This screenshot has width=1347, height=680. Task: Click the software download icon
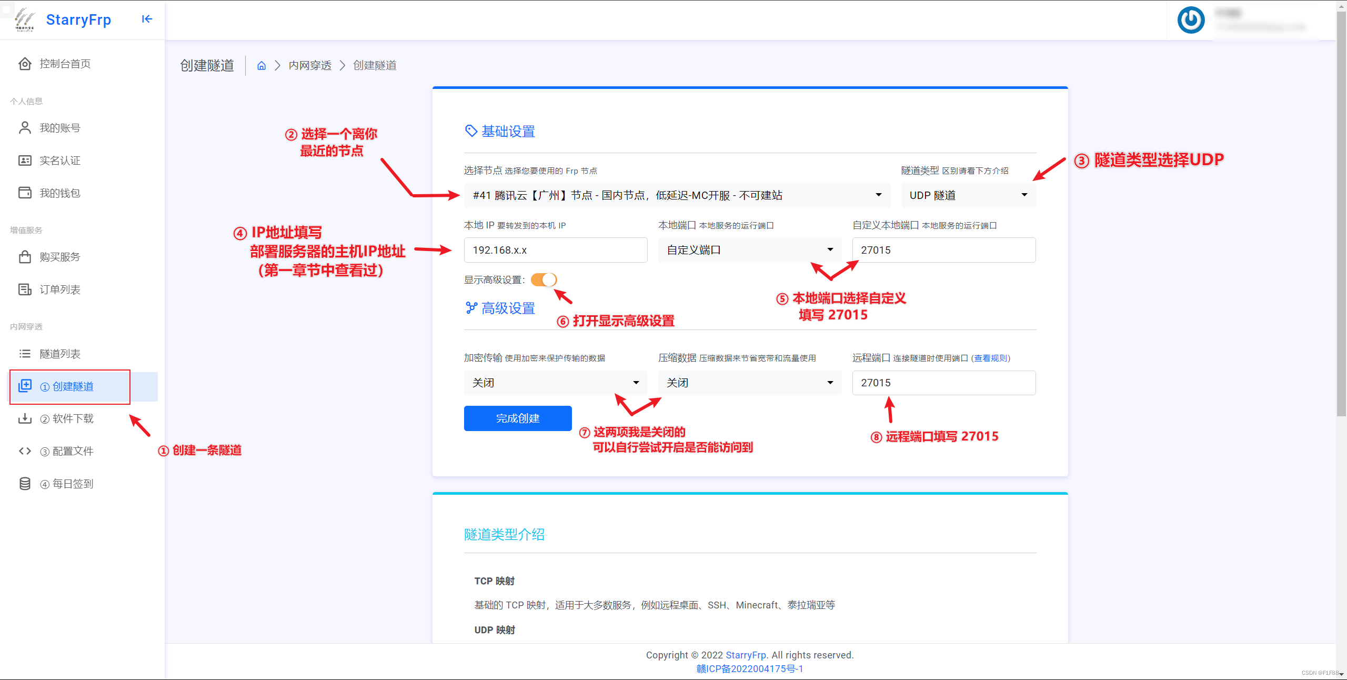(x=25, y=418)
